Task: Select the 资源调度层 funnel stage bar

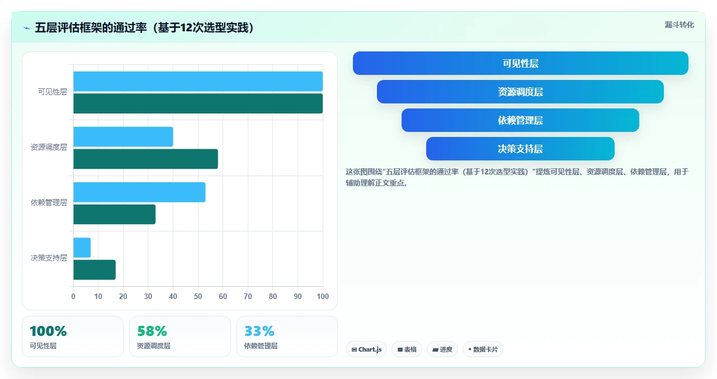Action: 520,92
